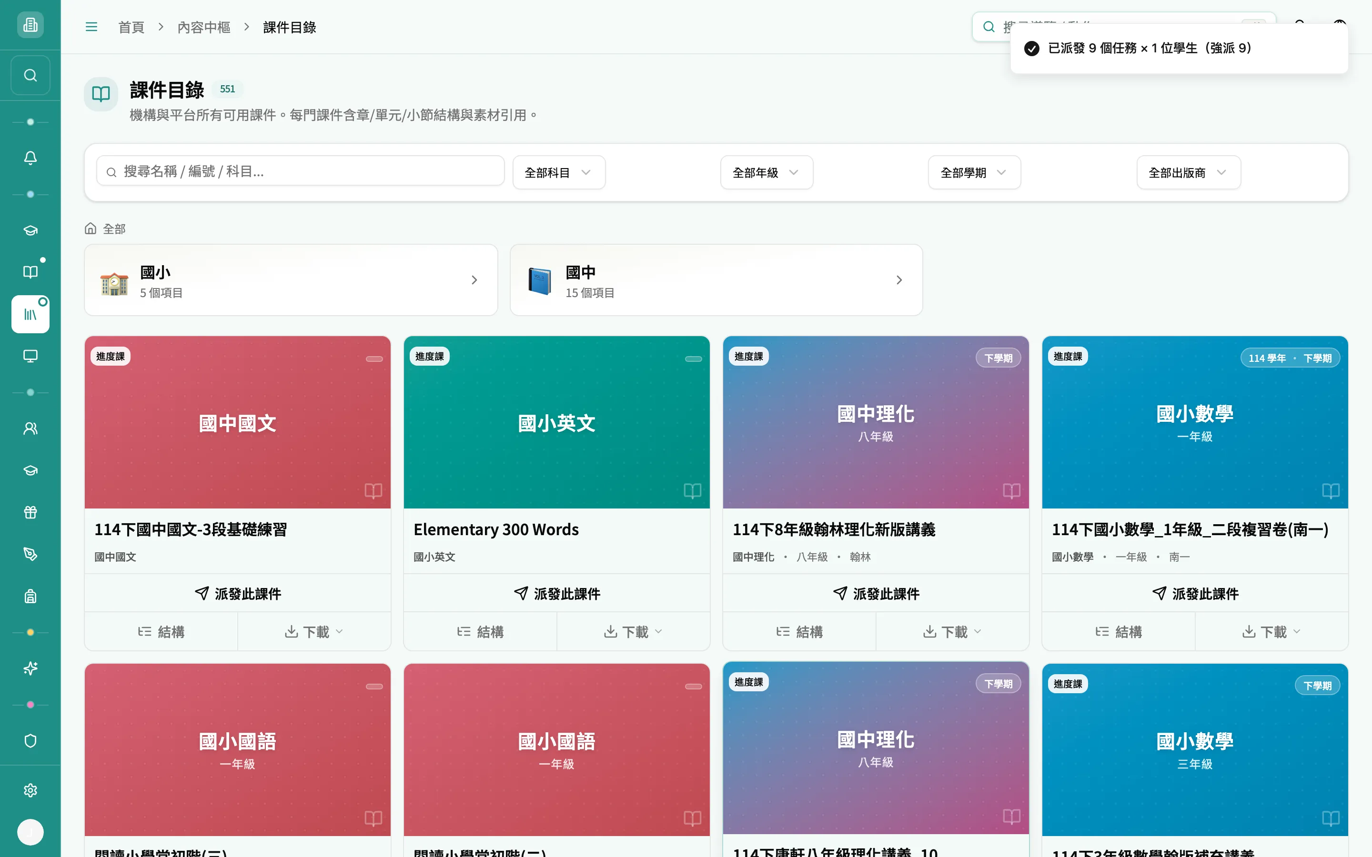Open 下載 menu for 114下國小數學_1年級 card

pyautogui.click(x=1271, y=631)
